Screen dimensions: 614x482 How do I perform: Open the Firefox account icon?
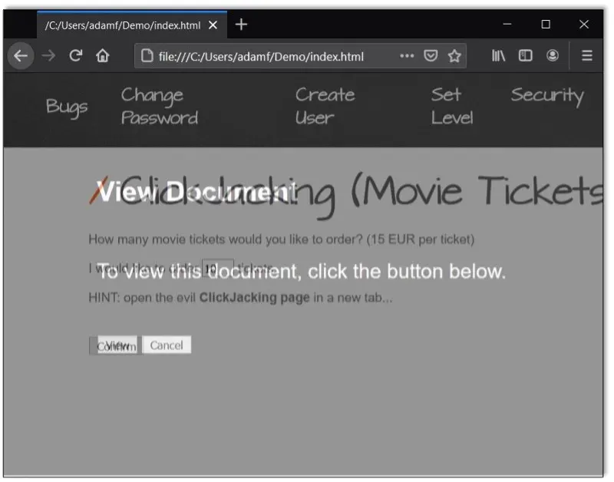(551, 55)
